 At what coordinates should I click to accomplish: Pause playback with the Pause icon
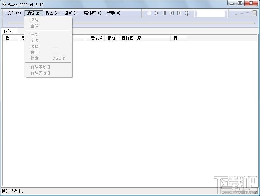164,13
